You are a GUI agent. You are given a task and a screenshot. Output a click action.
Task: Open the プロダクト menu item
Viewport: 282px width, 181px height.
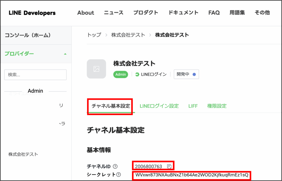(146, 13)
